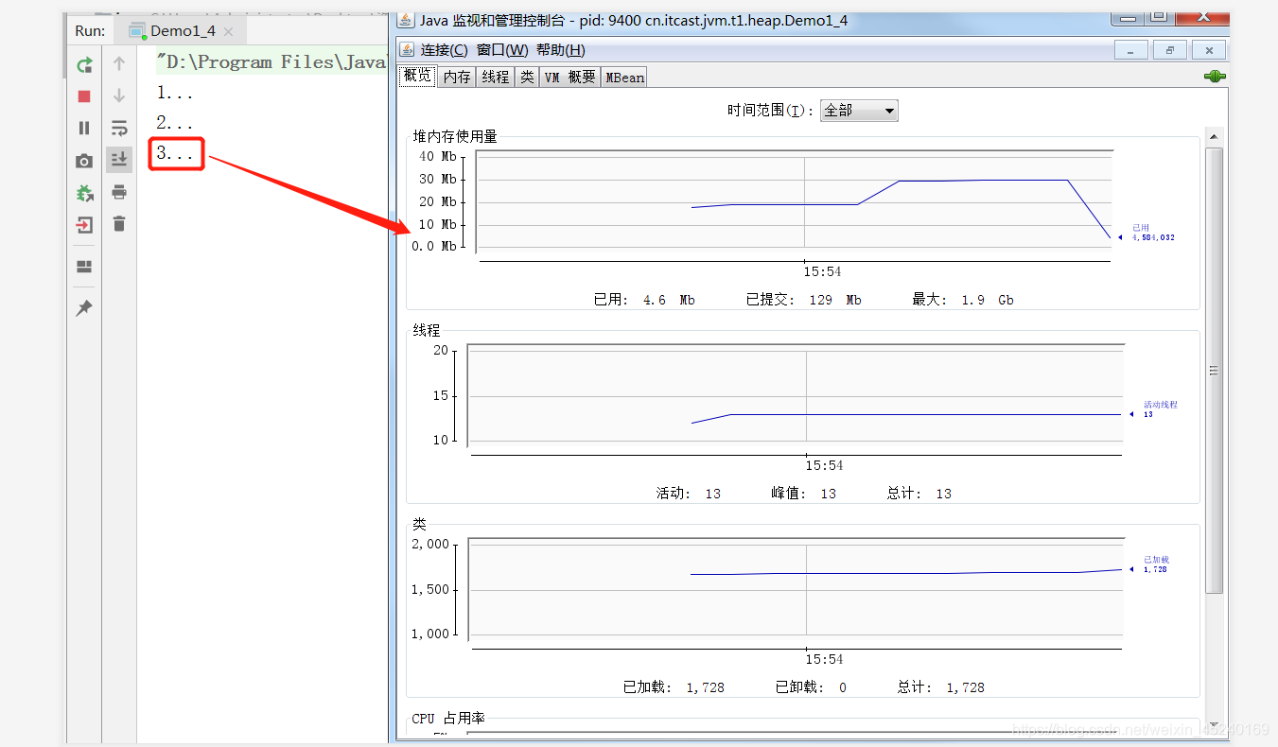Click the Java icon in JConsole title bar
1278x747 pixels.
click(406, 19)
